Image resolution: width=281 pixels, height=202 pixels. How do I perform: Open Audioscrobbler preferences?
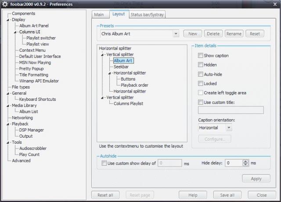click(x=33, y=149)
